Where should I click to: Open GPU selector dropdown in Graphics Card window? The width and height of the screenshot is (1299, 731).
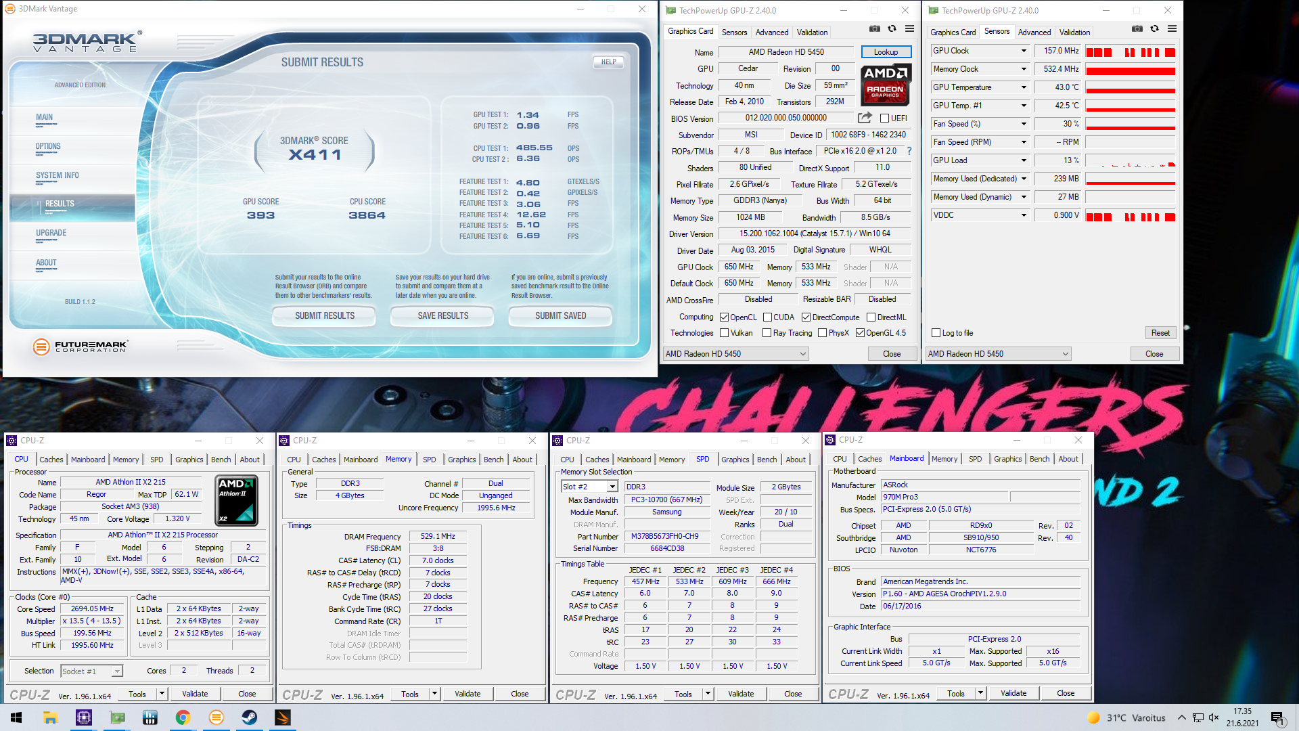[x=736, y=353]
